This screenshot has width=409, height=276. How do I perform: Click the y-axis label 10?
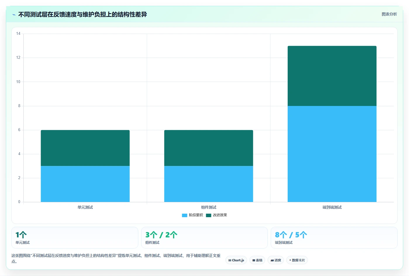[18, 82]
